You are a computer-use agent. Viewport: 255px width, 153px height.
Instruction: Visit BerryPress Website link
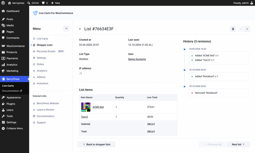coord(48,103)
